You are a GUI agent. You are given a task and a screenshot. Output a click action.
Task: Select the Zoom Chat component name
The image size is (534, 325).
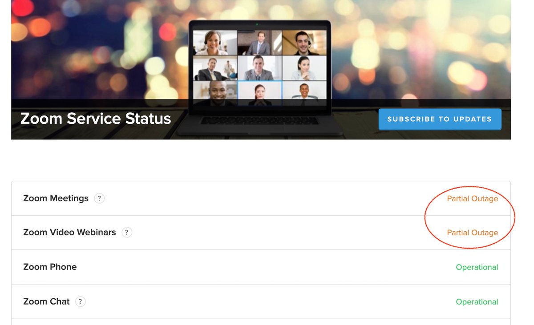click(x=46, y=301)
